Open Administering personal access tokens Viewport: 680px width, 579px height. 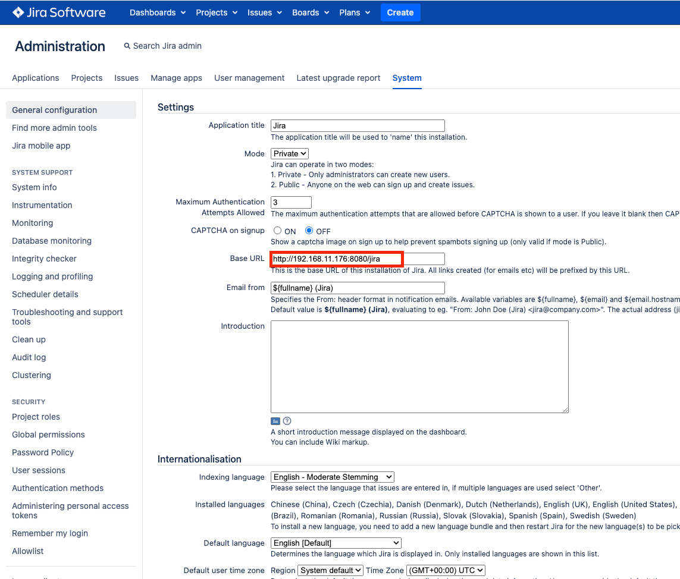70,511
